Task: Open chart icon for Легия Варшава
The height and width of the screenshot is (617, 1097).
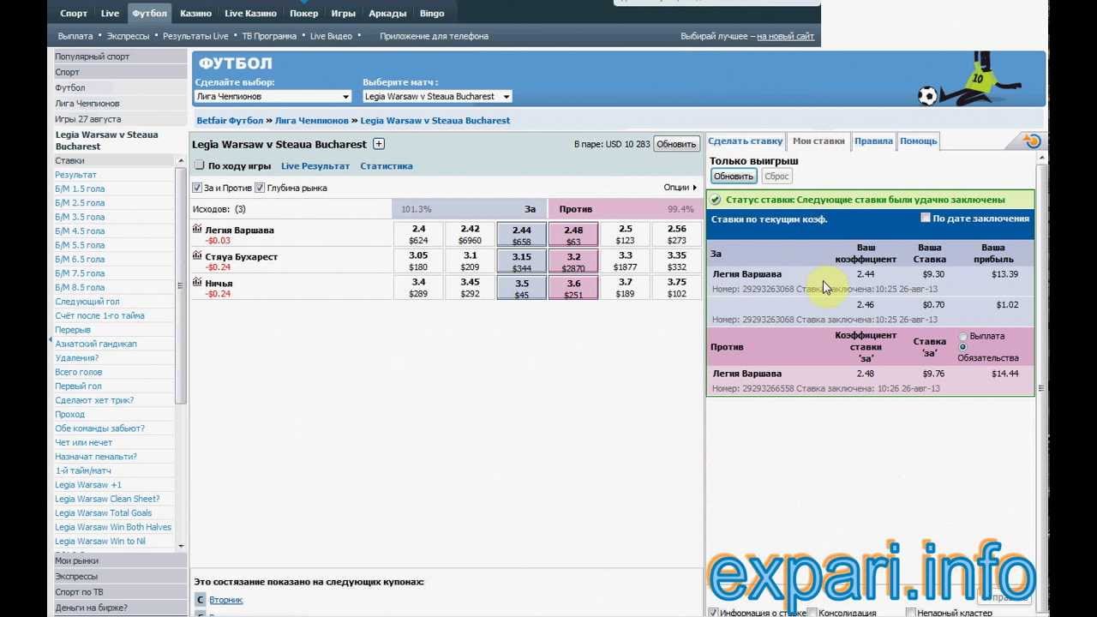Action: pyautogui.click(x=197, y=230)
